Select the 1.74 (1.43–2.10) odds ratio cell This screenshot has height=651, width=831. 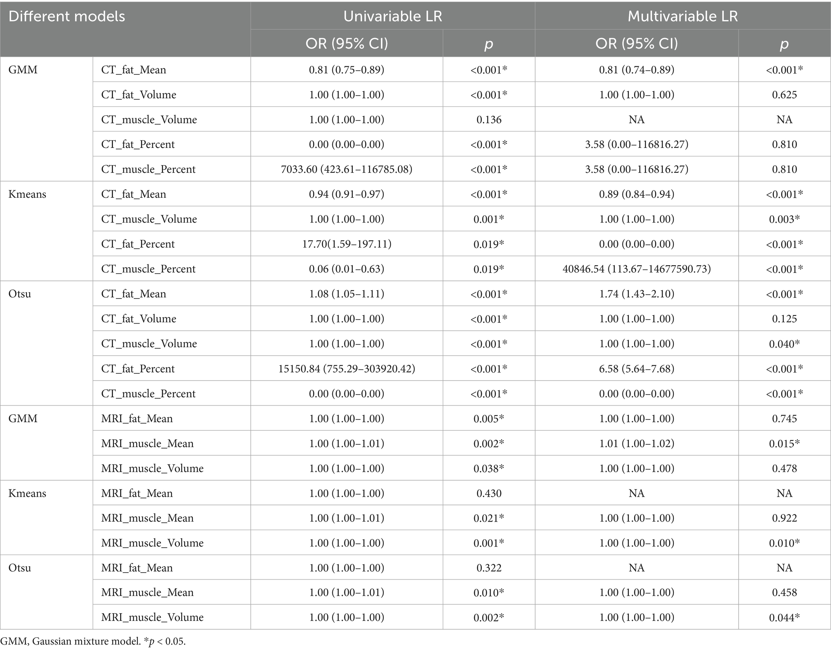click(x=637, y=294)
